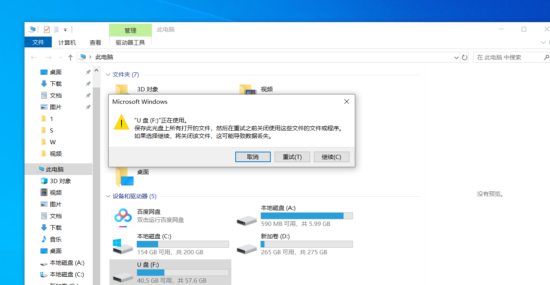This screenshot has width=550, height=285.
Task: Open the system menu via the title-bar computer icon
Action: point(32,30)
